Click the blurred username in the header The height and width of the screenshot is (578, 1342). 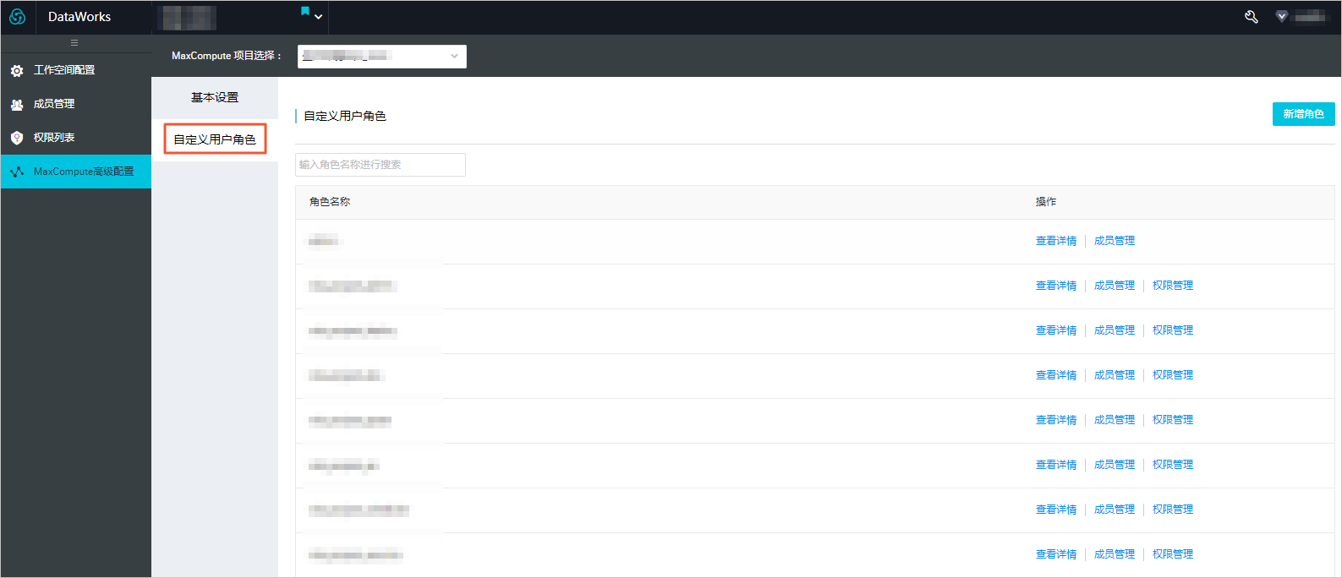click(x=1311, y=17)
